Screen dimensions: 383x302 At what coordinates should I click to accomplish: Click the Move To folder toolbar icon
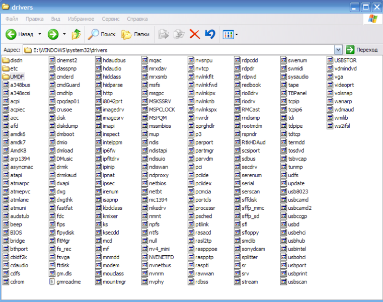[x=164, y=34]
